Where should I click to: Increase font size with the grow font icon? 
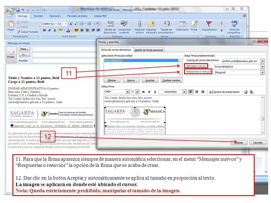(x=71, y=24)
